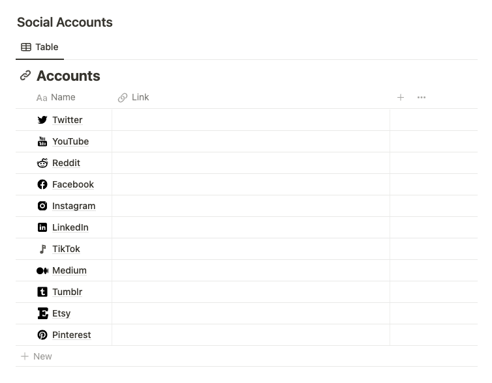The height and width of the screenshot is (383, 492).
Task: Click the LinkedIn logo icon
Action: coord(42,227)
